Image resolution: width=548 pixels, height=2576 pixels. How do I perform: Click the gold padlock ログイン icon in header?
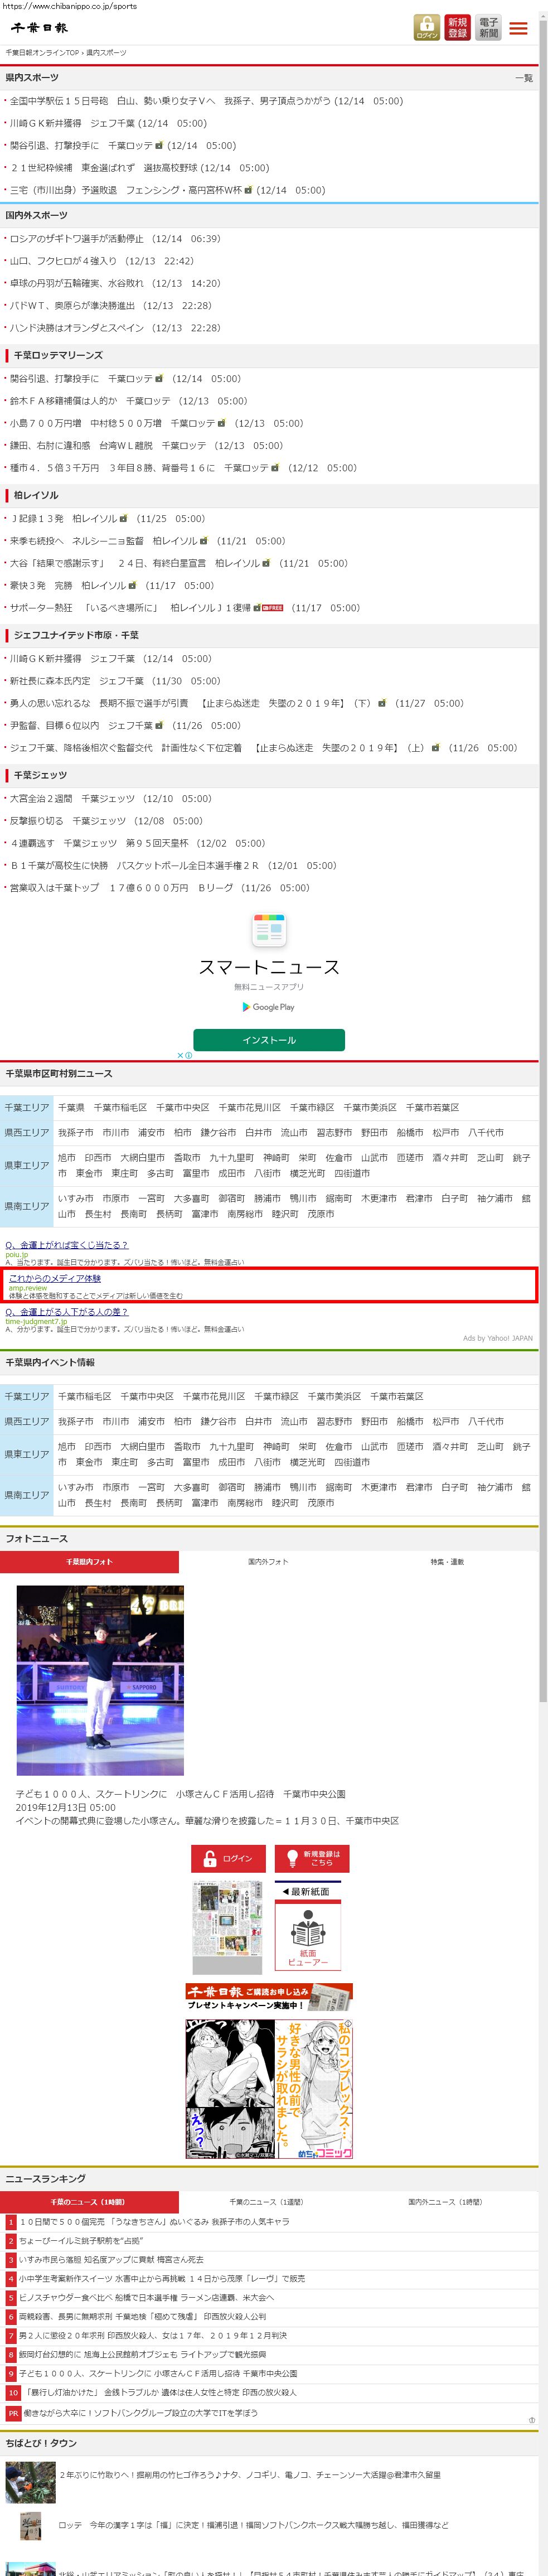click(427, 28)
